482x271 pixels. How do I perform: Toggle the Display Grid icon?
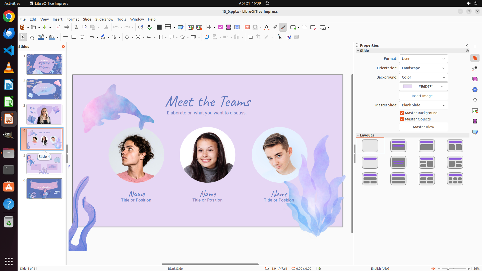pyautogui.click(x=159, y=27)
